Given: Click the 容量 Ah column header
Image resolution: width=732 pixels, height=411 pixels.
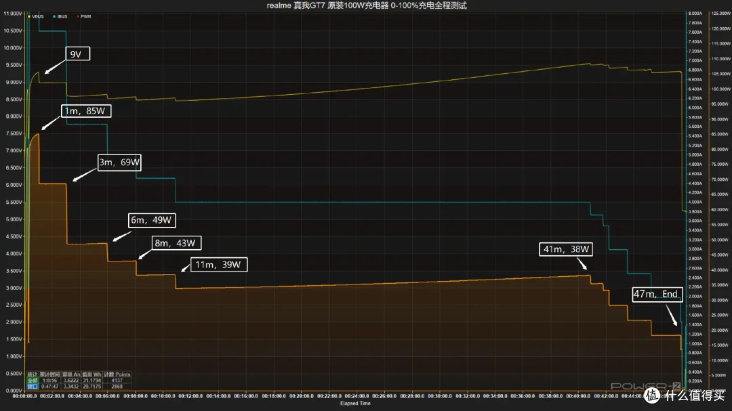Looking at the screenshot, I should [71, 374].
